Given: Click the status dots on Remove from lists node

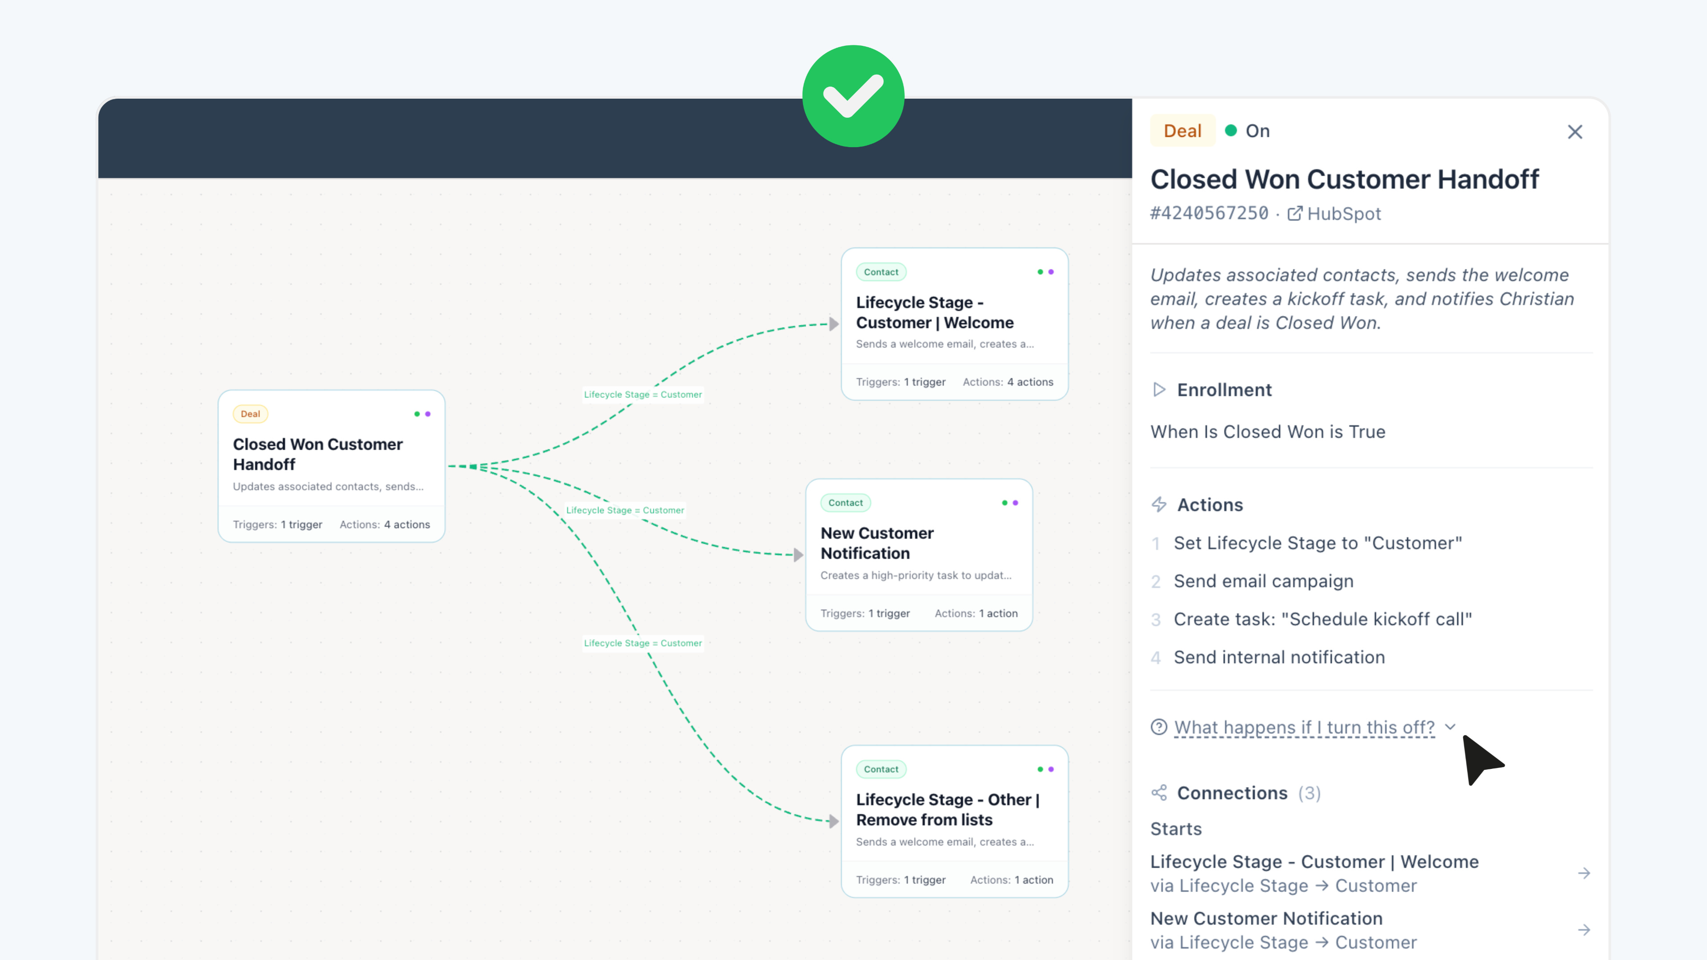Looking at the screenshot, I should [x=1046, y=769].
